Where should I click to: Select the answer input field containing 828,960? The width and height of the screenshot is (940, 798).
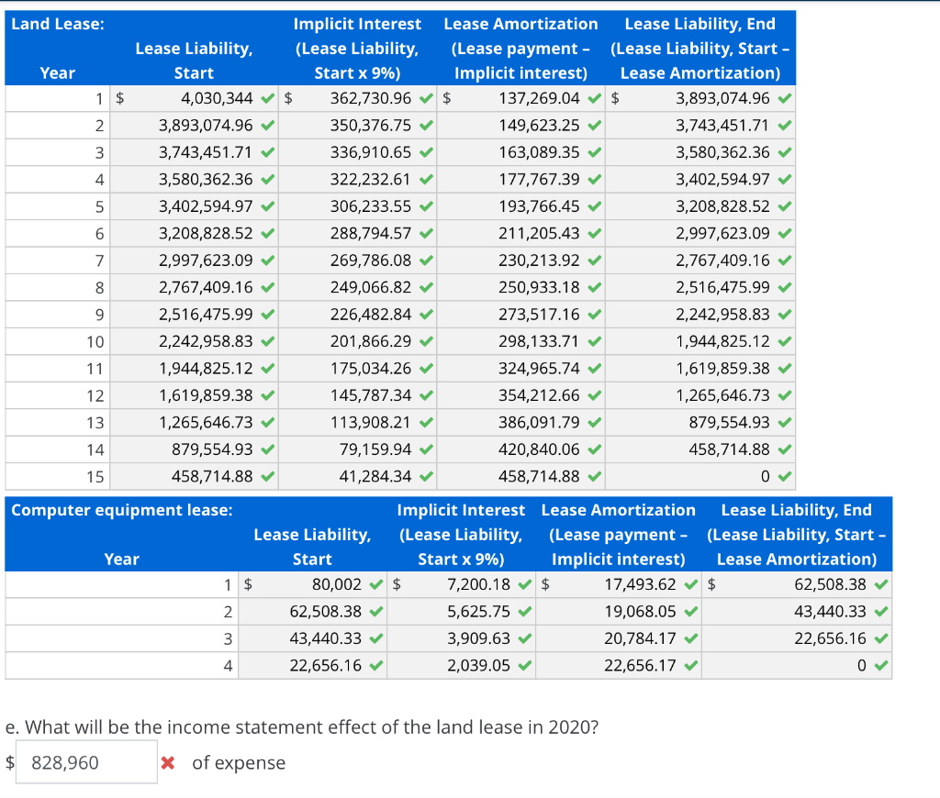pyautogui.click(x=85, y=761)
